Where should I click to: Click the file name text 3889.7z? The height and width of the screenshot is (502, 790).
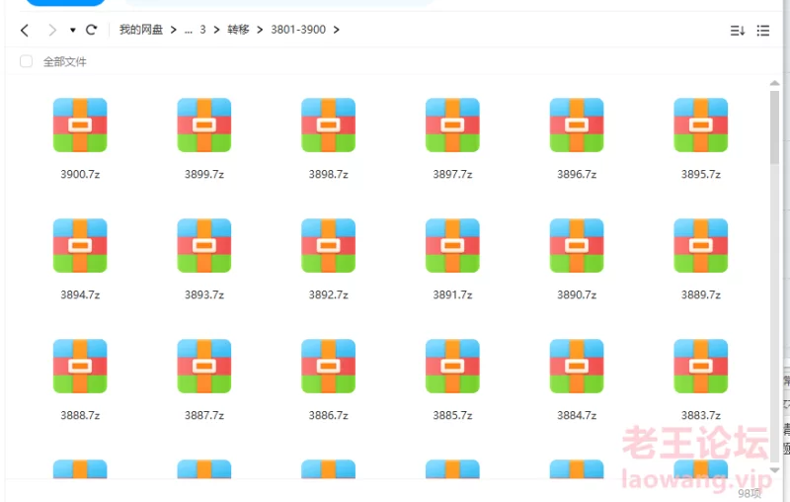pos(701,294)
